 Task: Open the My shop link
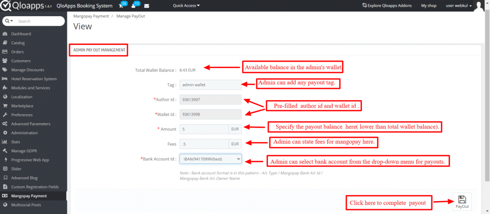(x=429, y=6)
